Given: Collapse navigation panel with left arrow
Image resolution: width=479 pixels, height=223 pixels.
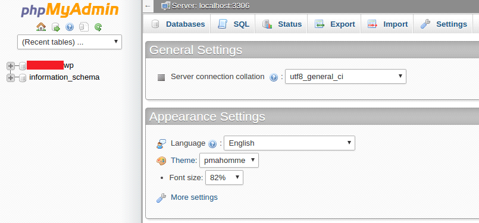Looking at the screenshot, I should point(148,6).
